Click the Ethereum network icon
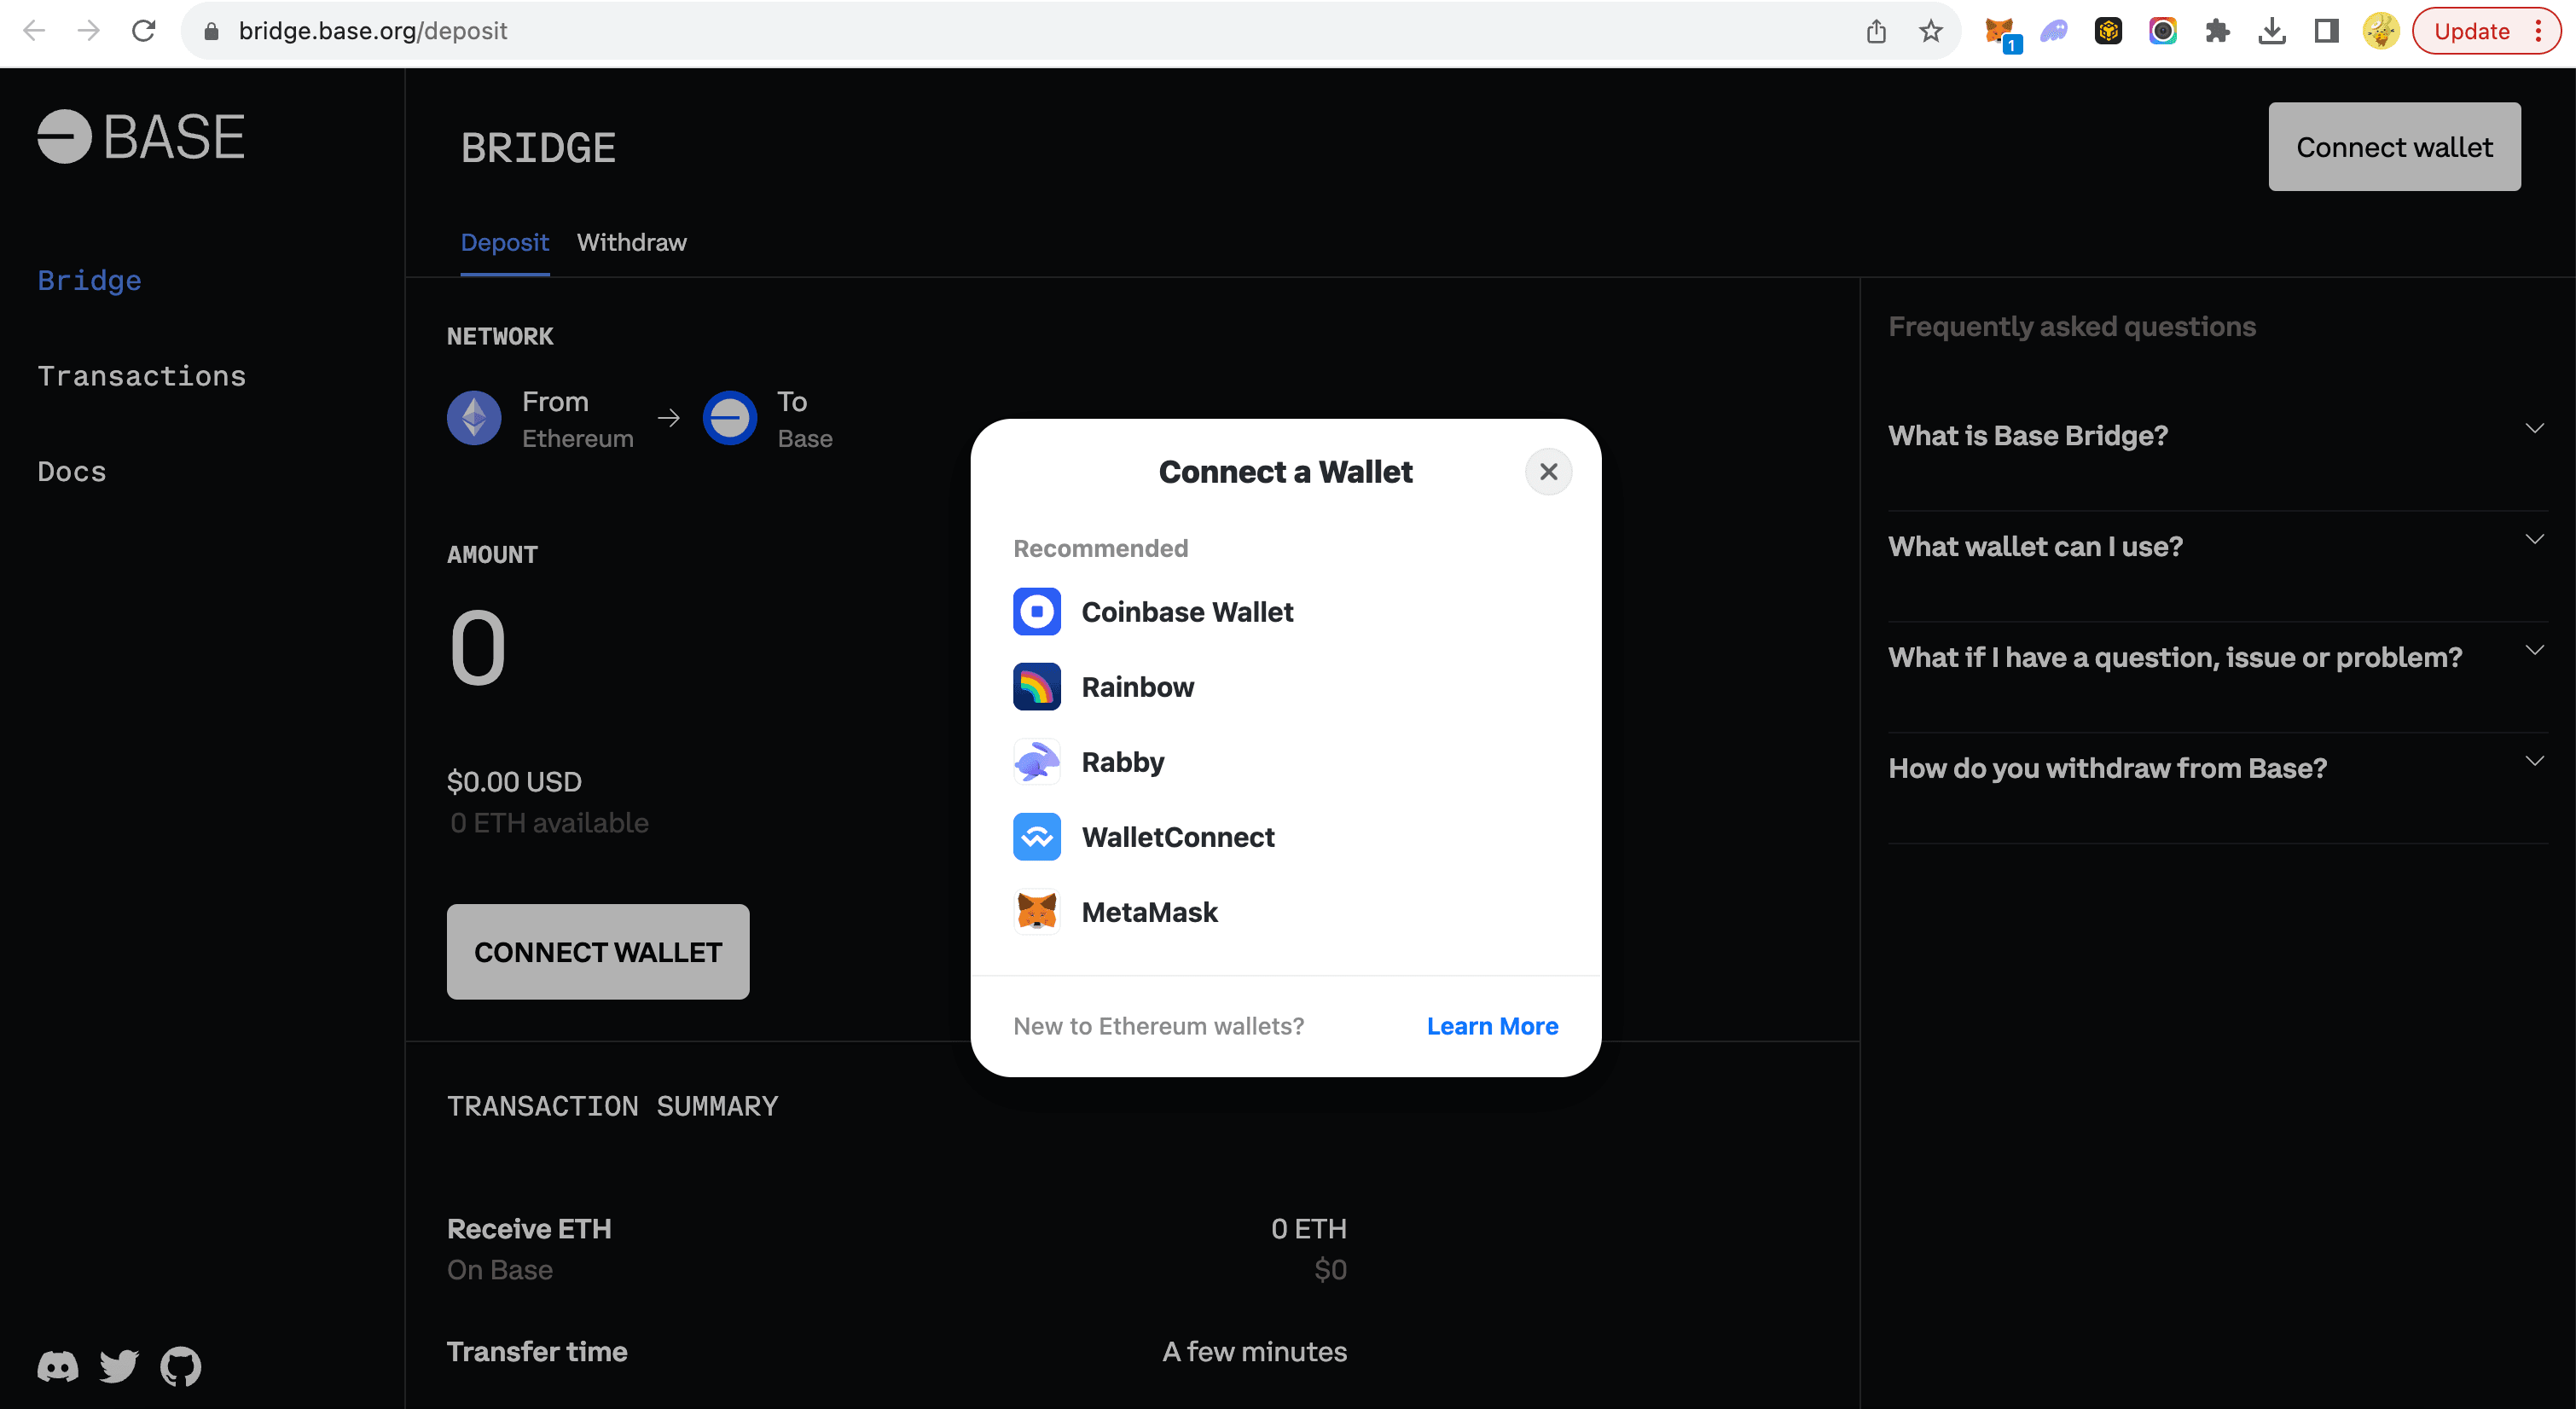2576x1409 pixels. [x=475, y=420]
